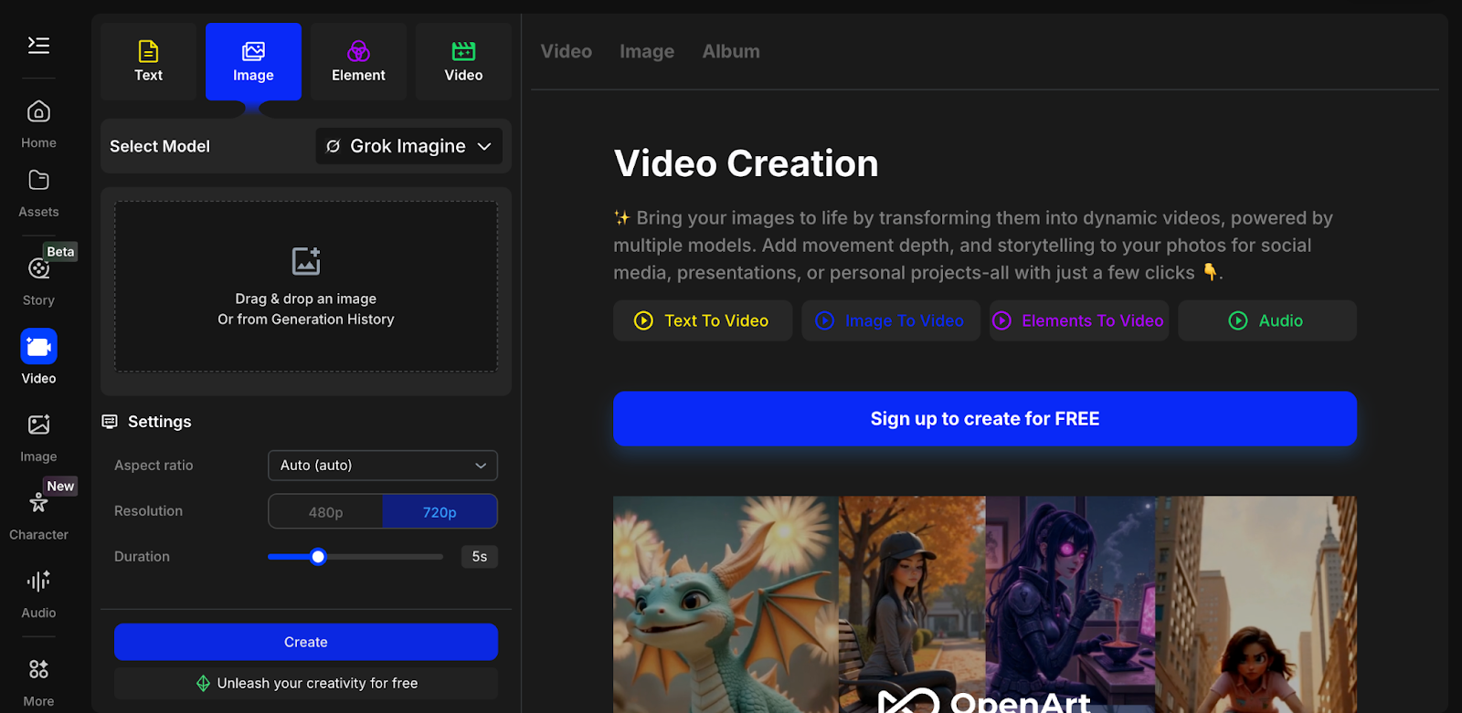Select 720p resolution
The width and height of the screenshot is (1462, 713).
tap(440, 512)
